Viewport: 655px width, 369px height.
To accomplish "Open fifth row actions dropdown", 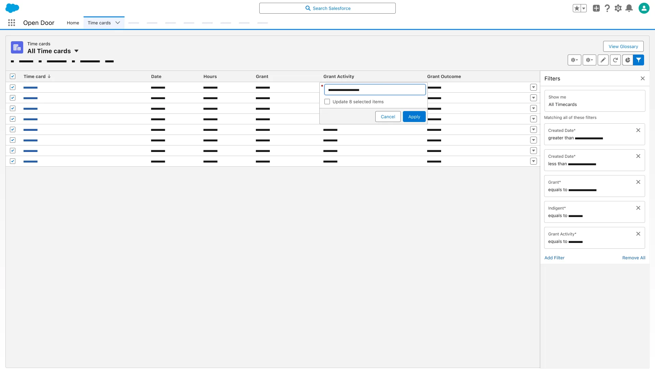I will (534, 129).
